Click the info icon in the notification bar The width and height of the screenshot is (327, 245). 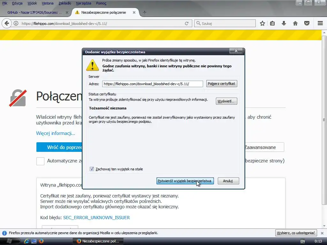[4, 233]
